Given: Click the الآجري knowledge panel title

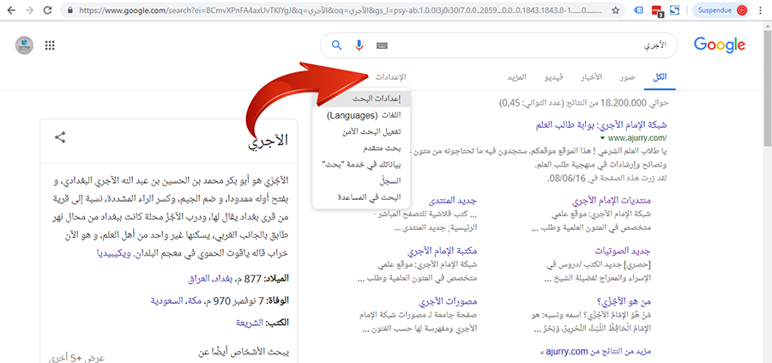Looking at the screenshot, I should tap(268, 140).
